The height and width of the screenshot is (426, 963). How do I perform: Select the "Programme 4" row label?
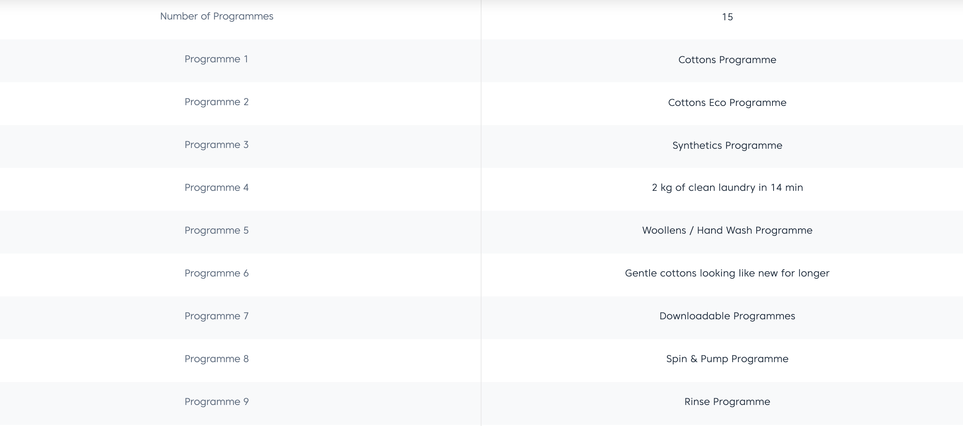click(217, 188)
